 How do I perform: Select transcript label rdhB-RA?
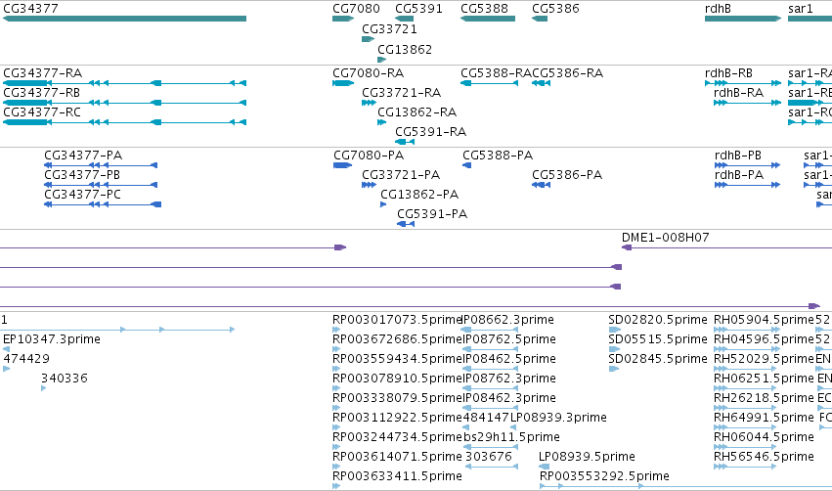pos(738,92)
